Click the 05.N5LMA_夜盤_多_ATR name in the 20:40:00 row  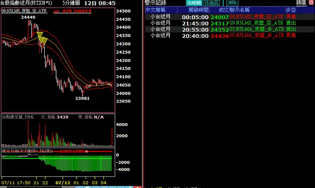257,35
